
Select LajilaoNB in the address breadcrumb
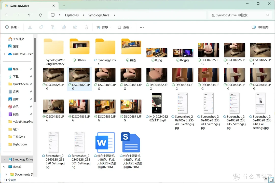[x=72, y=15]
